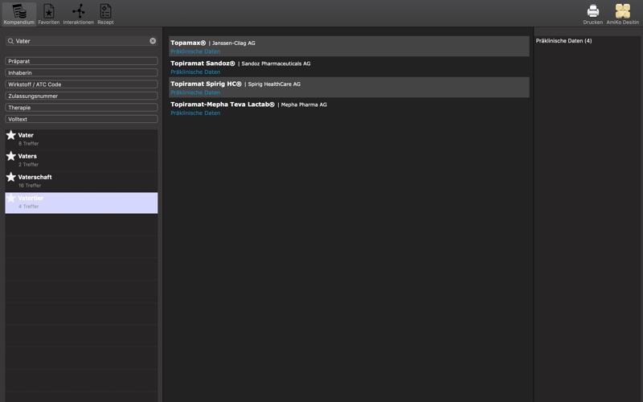This screenshot has width=643, height=402.
Task: Select the highlighted Vatertier row
Action: 81,203
